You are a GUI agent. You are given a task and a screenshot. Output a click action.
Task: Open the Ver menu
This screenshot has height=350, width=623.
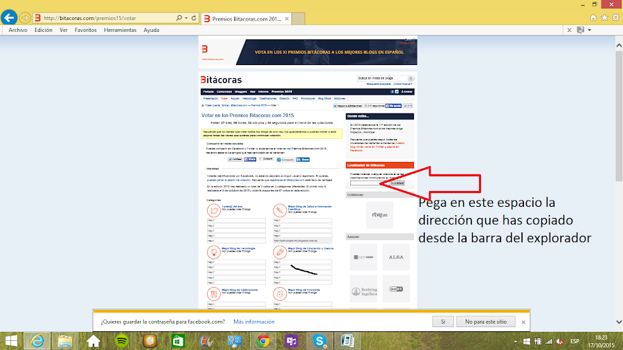[64, 30]
